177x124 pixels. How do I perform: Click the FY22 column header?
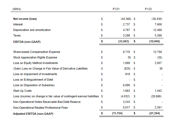148,9
